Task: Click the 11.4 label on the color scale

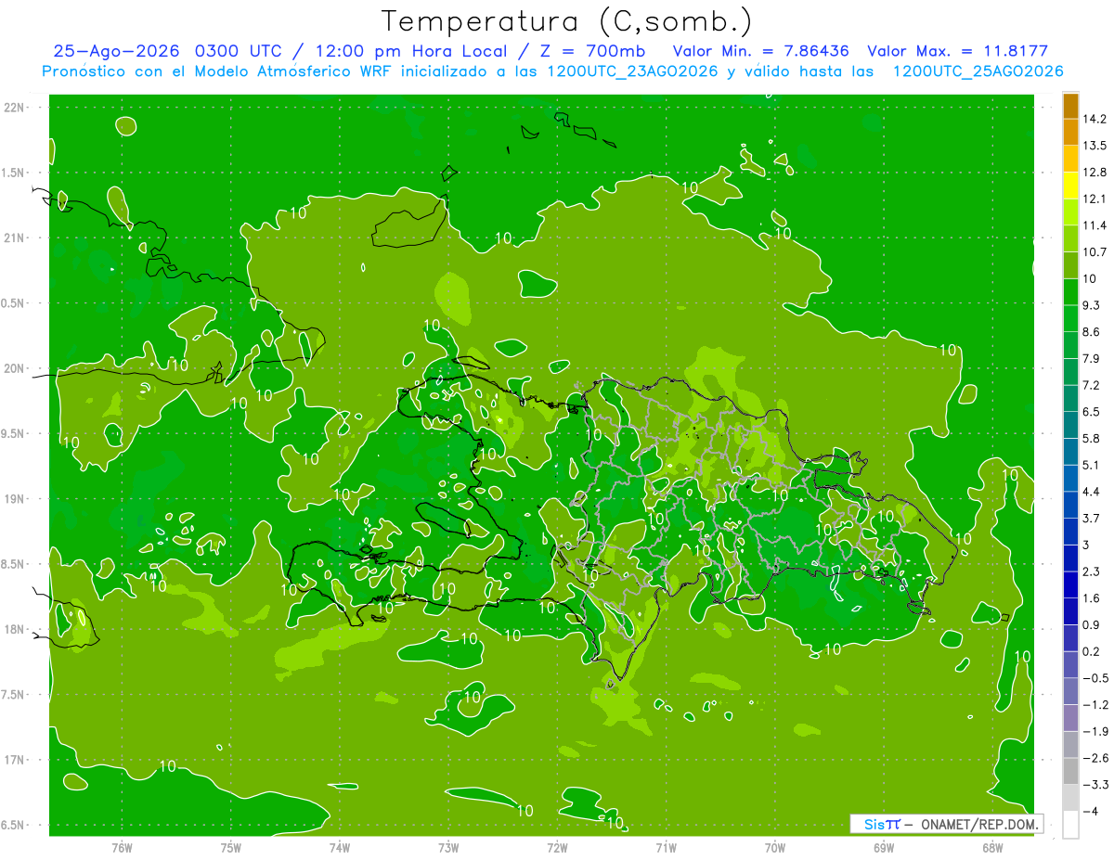Action: click(x=1095, y=225)
